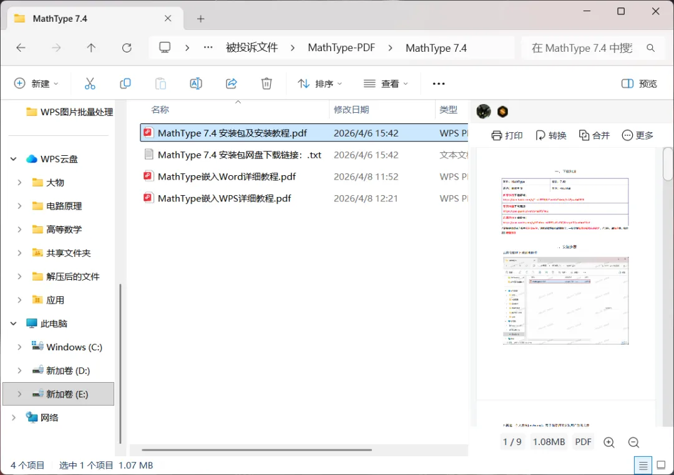Click the 合并 merge button in preview
Screen dimensions: 674x475
tap(595, 136)
